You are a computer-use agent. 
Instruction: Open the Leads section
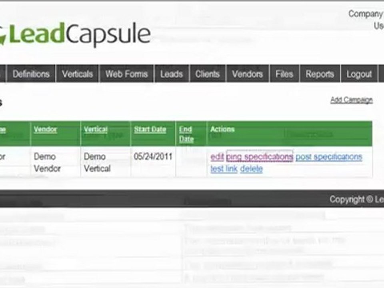pos(172,74)
